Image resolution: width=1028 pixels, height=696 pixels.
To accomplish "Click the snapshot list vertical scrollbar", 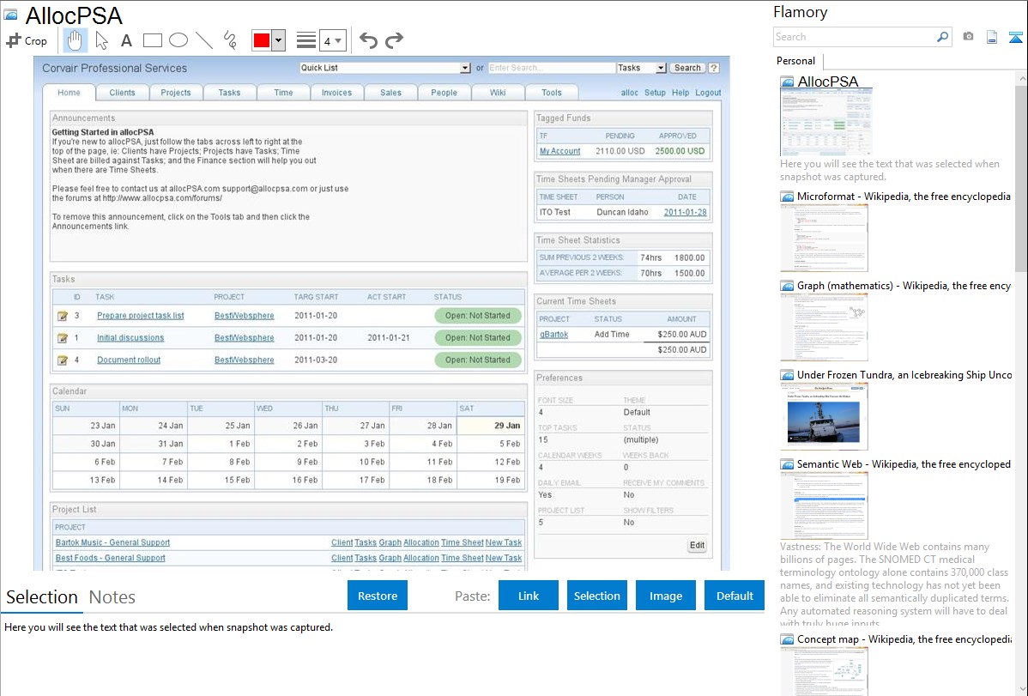I will (1021, 177).
